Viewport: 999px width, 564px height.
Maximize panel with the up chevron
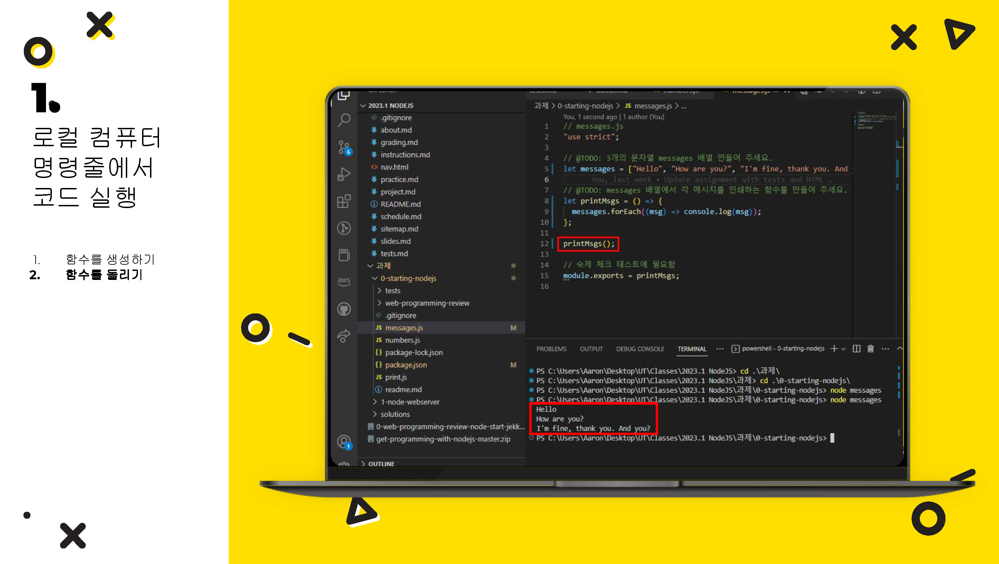899,348
